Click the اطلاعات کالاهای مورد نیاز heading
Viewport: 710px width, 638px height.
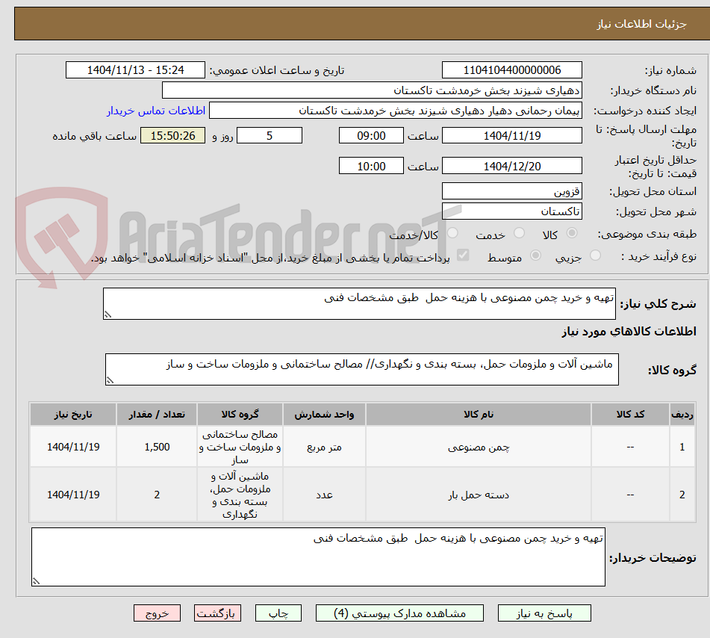click(629, 331)
